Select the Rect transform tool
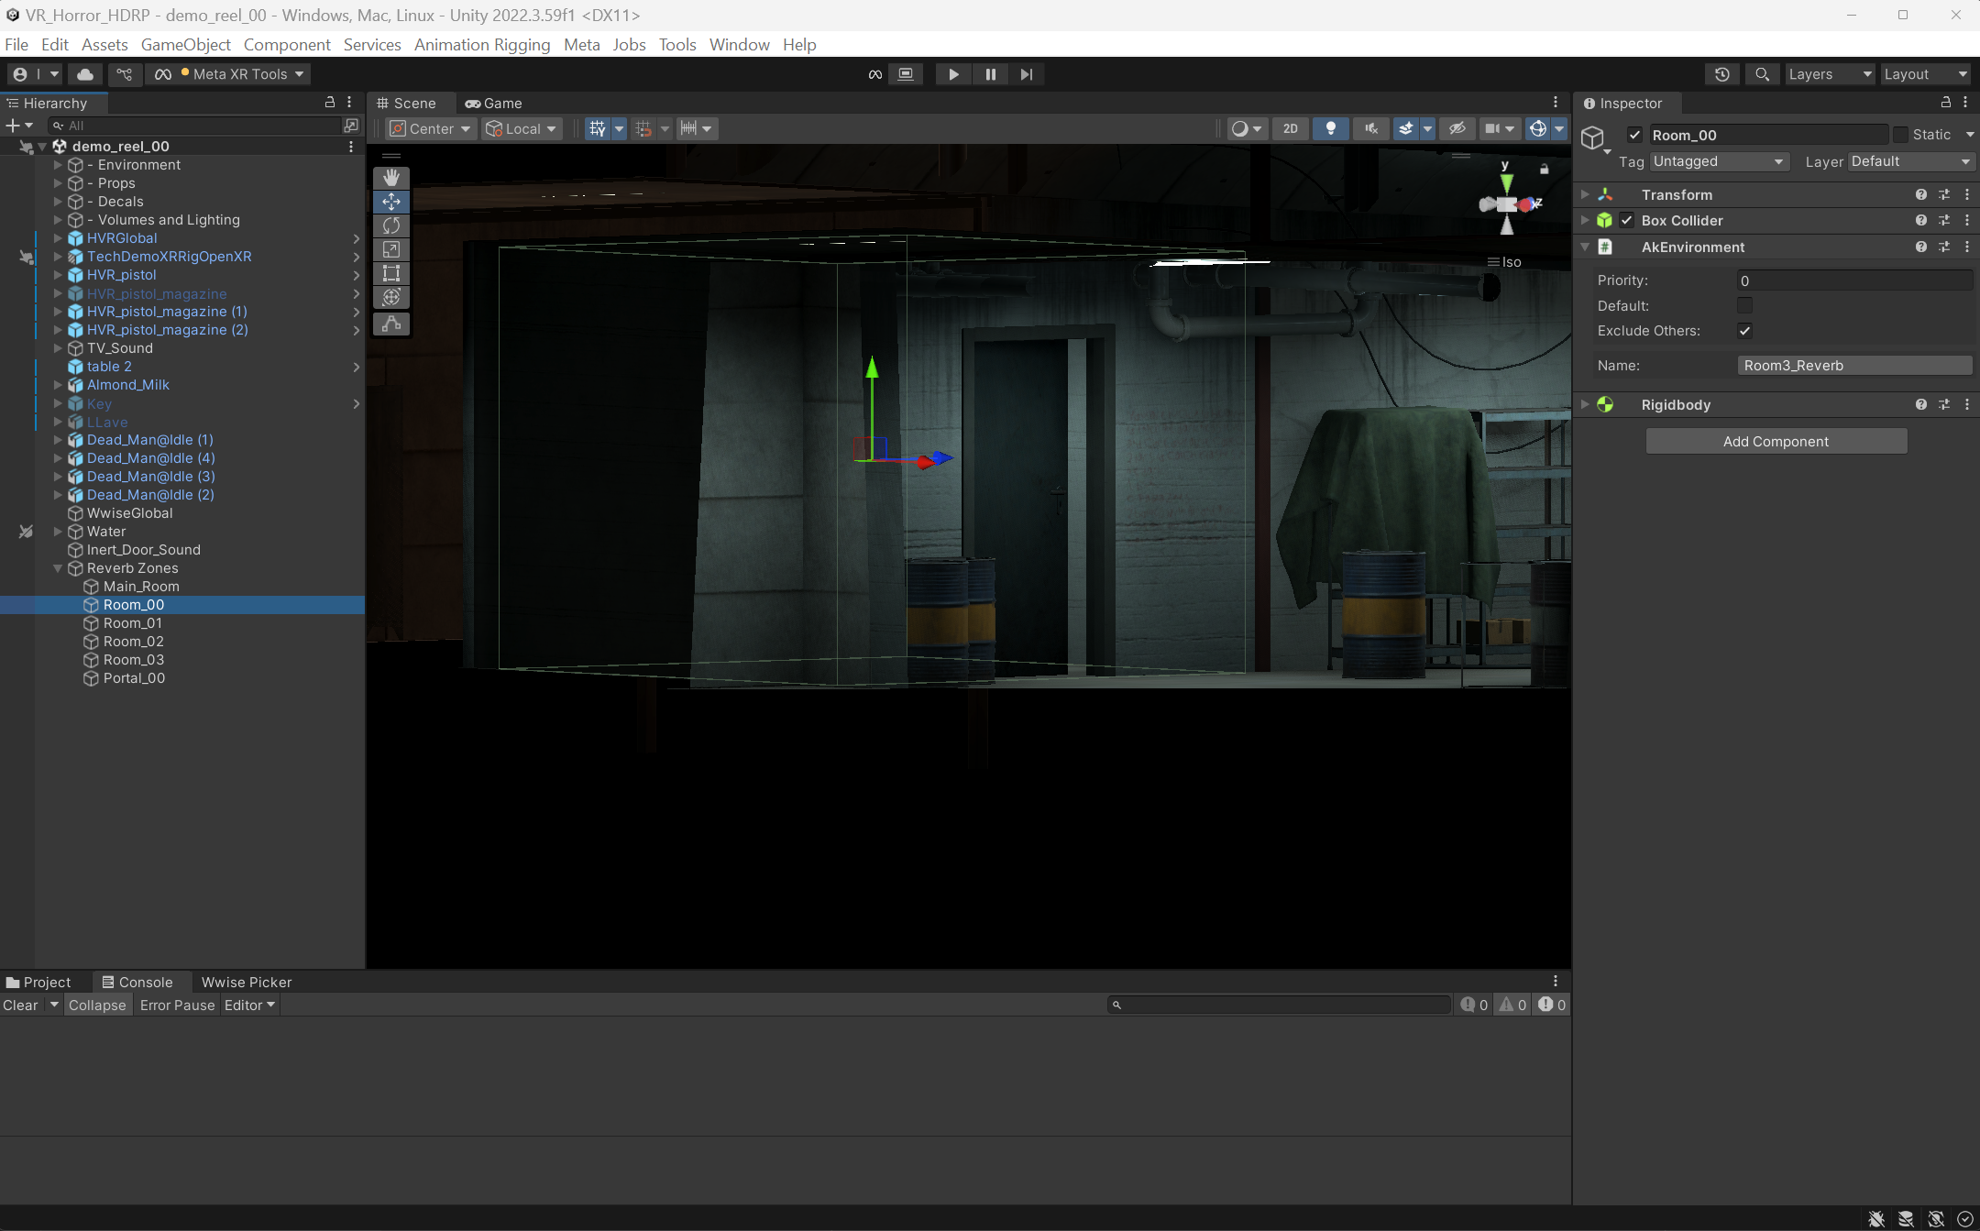Screen dimensions: 1980x1231 point(391,273)
